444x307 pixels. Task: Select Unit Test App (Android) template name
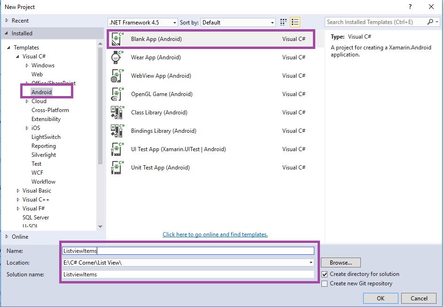pos(160,168)
